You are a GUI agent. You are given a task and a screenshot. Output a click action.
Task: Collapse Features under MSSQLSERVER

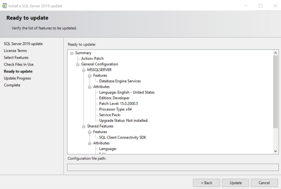(90, 76)
